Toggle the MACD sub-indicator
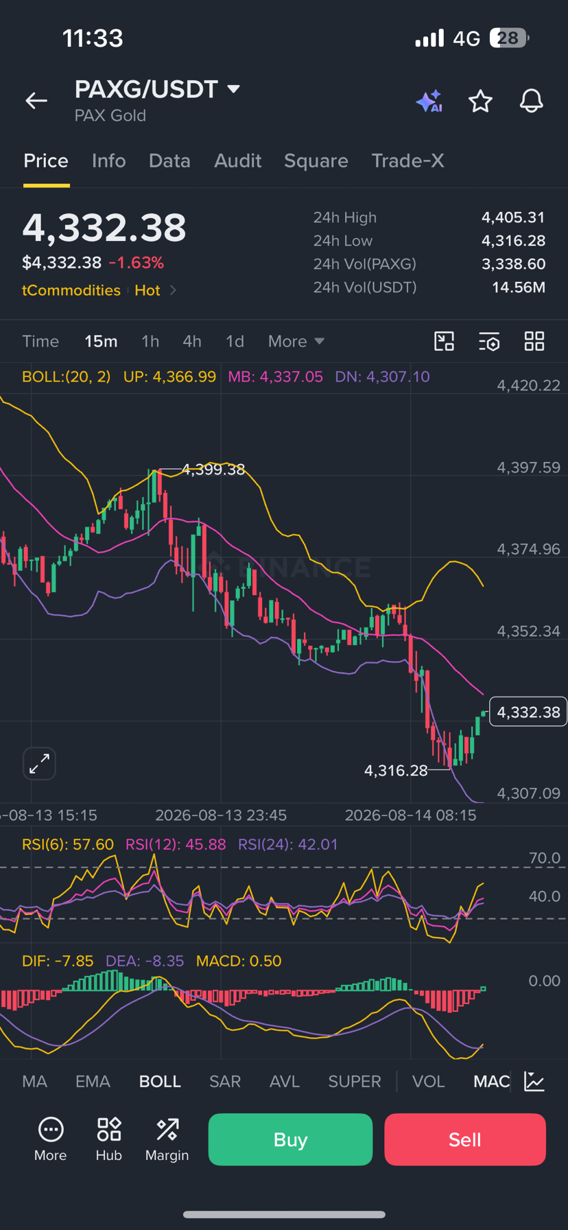568x1230 pixels. pyautogui.click(x=492, y=1081)
